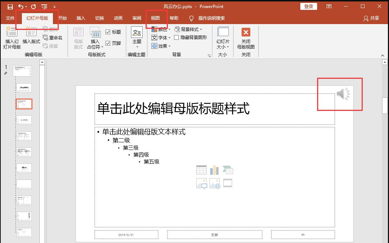The width and height of the screenshot is (389, 243).
Task: Open the 字体 fonts dropdown
Action: (161, 38)
